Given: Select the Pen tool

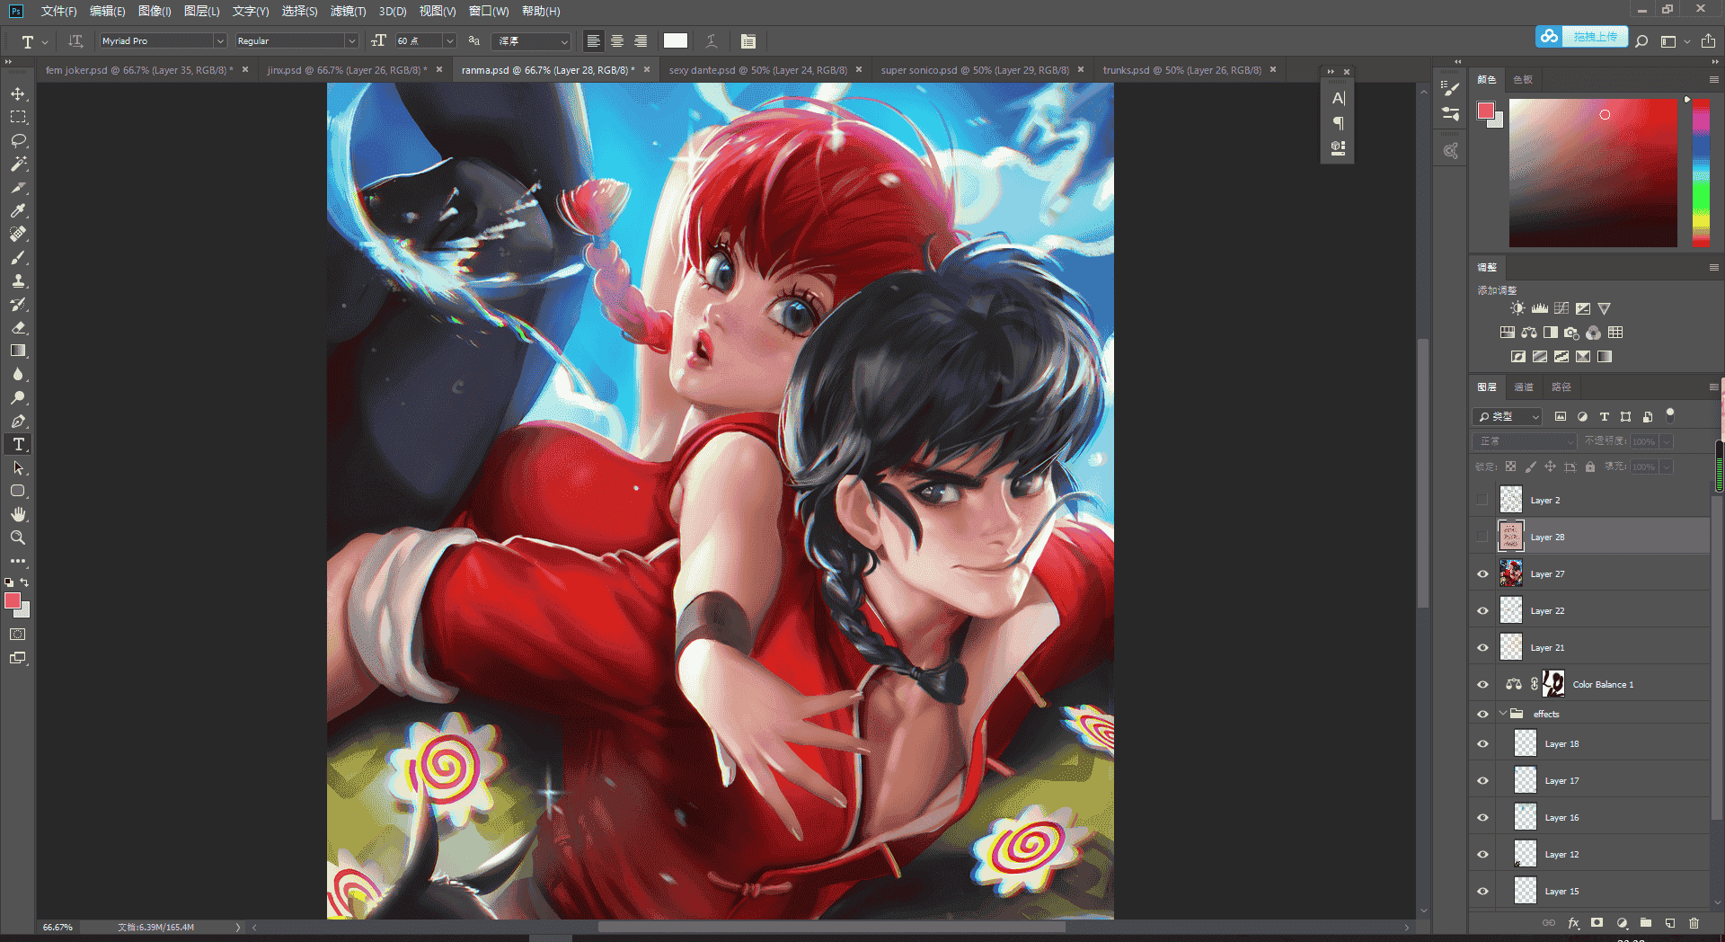Looking at the screenshot, I should [18, 422].
